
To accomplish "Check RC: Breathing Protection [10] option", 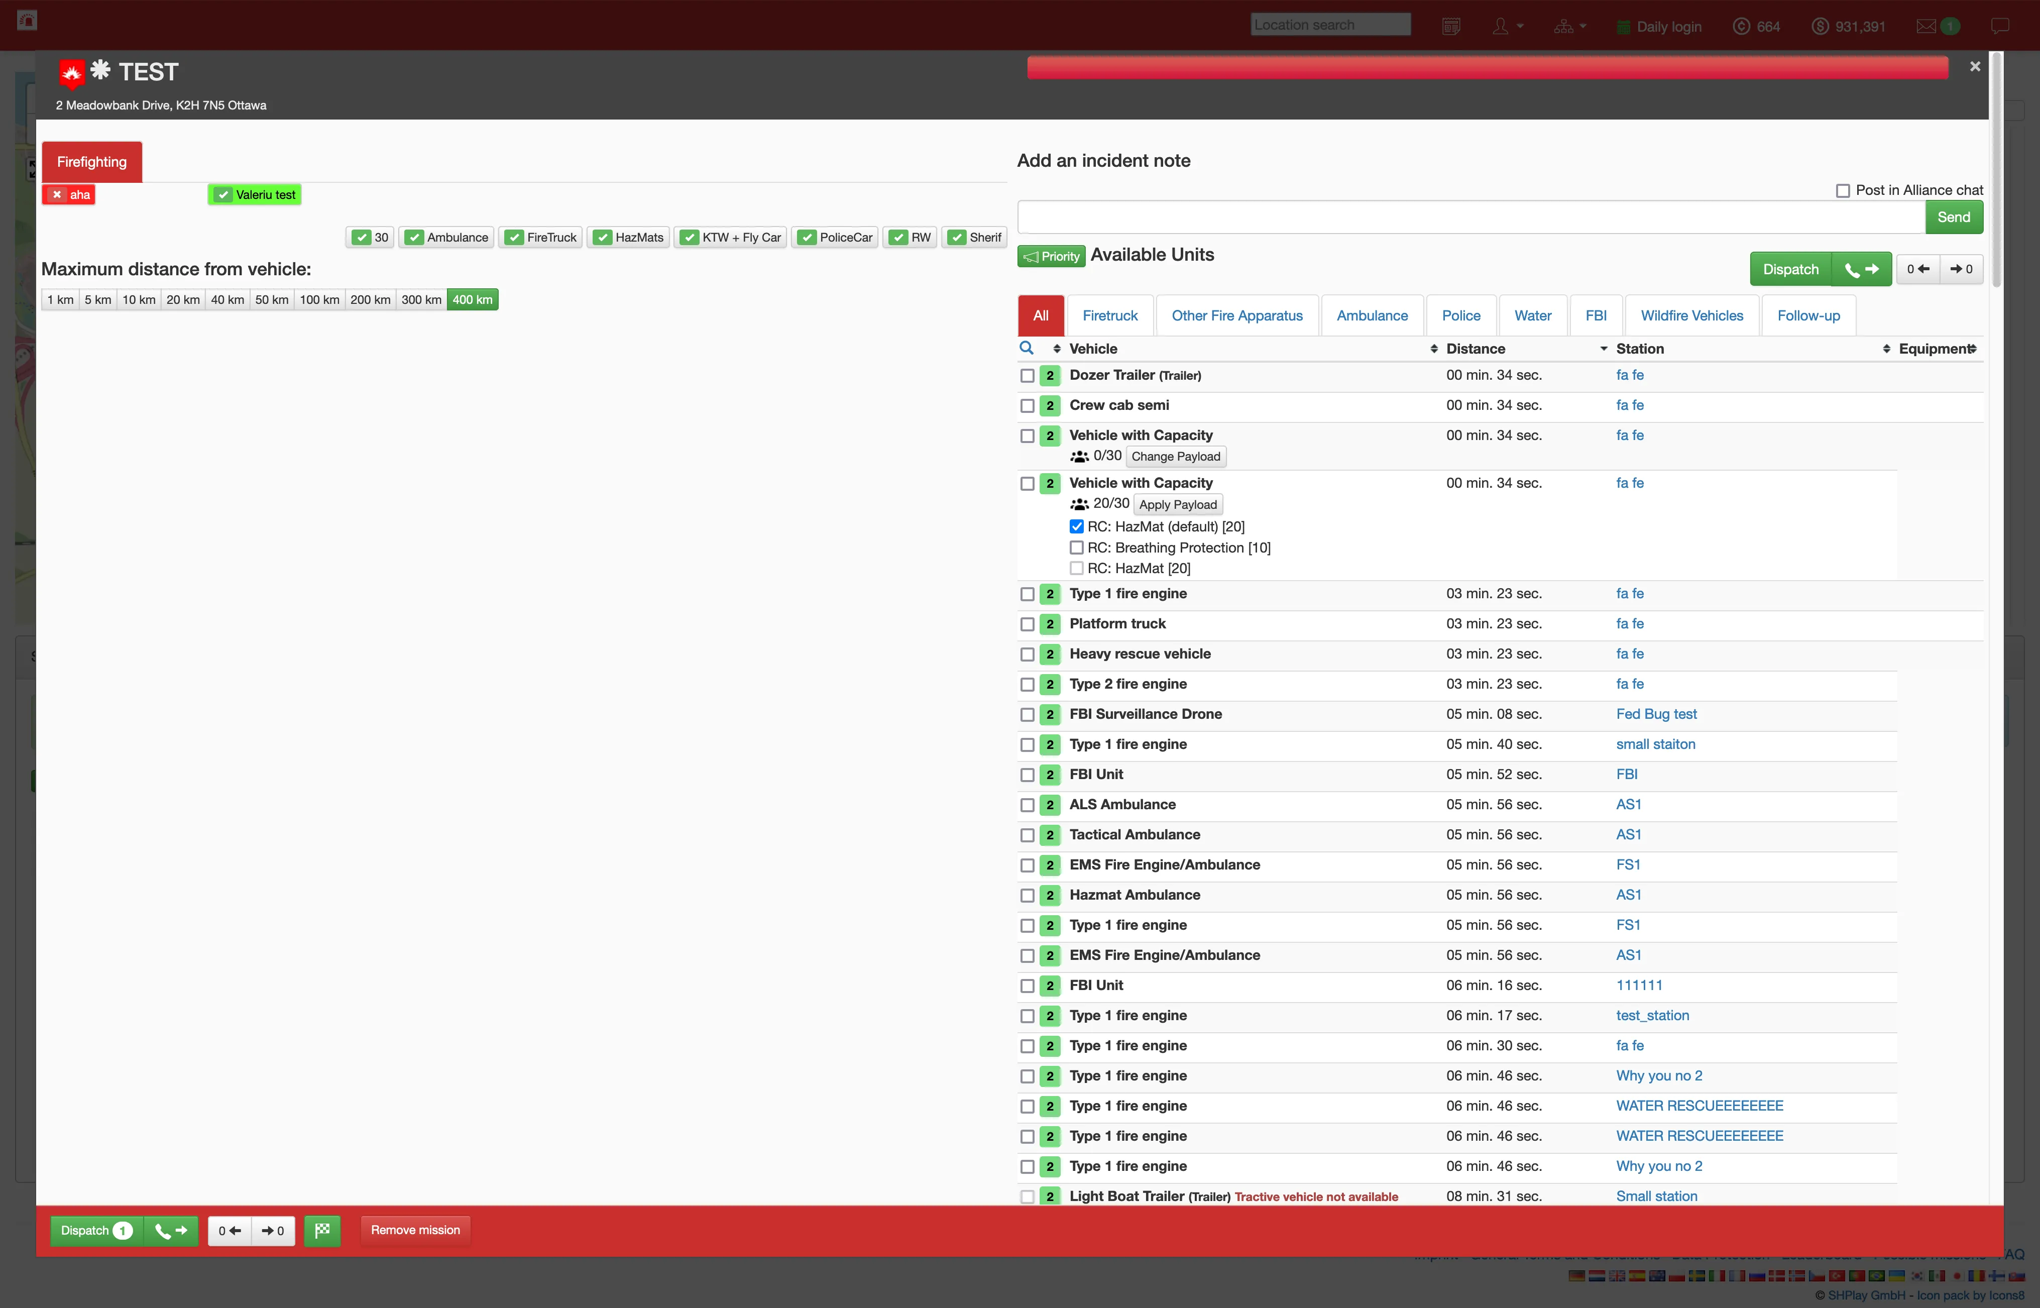I will pos(1076,548).
